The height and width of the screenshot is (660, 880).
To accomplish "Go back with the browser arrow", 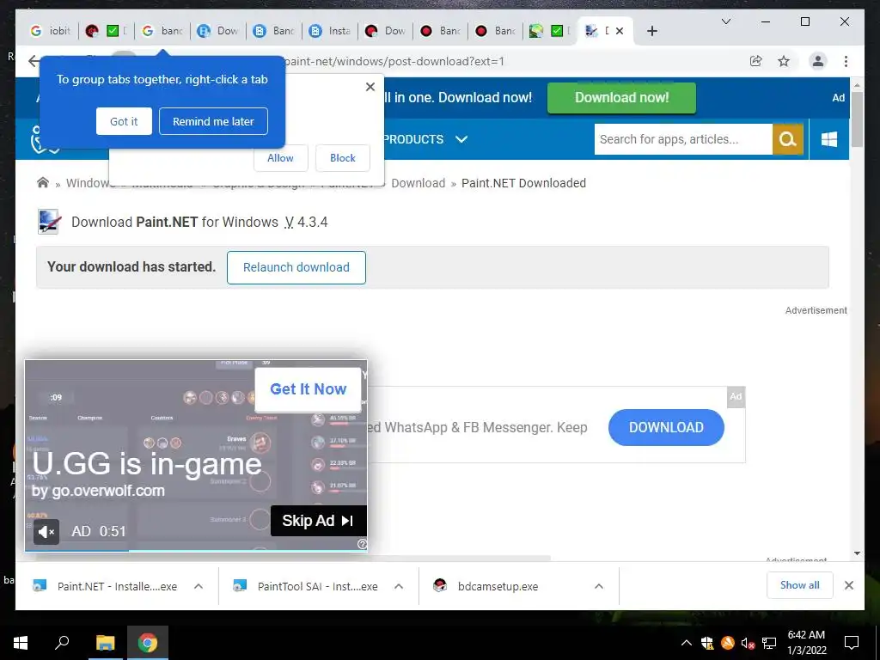I will pos(34,61).
